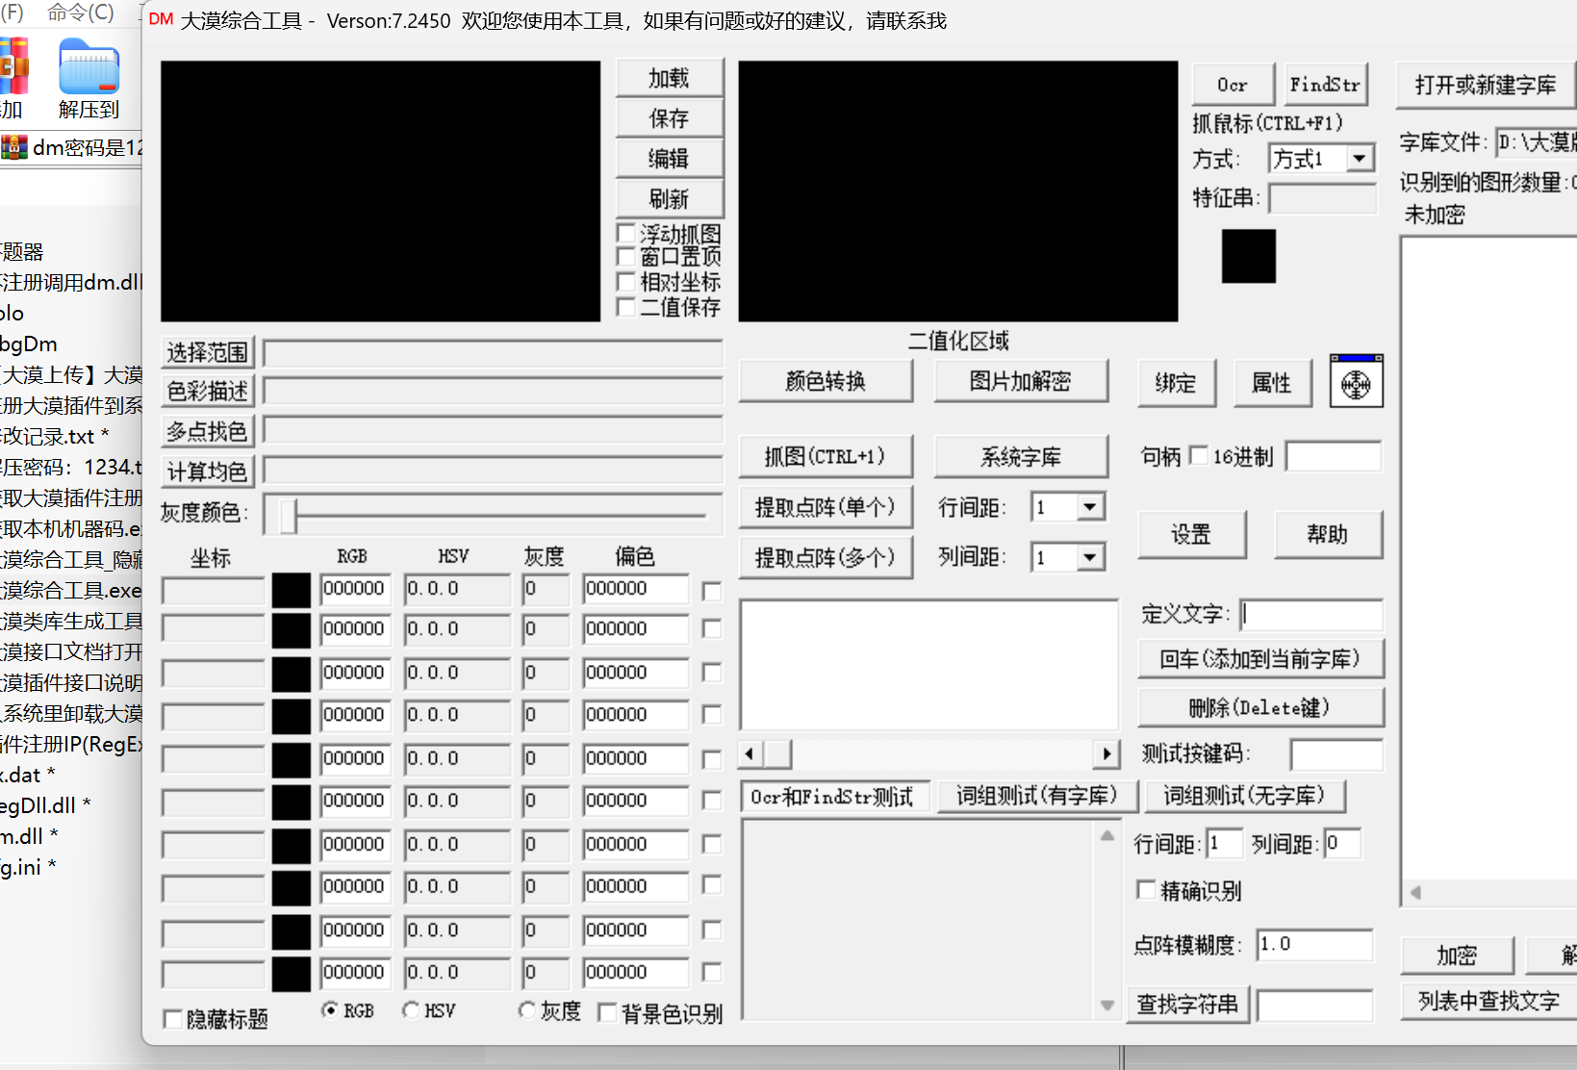Toggle the 精确识别 checkbox
Screen dimensions: 1577x1070
tap(1146, 889)
